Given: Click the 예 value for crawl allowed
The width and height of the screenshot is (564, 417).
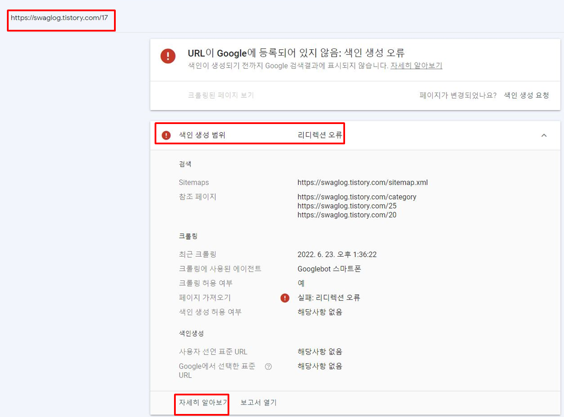Looking at the screenshot, I should pos(301,283).
